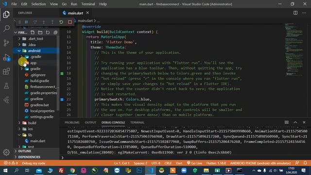Viewport: 311px width, 175px height.
Task: Switch to the OUTPUT tab
Action: coord(90,122)
